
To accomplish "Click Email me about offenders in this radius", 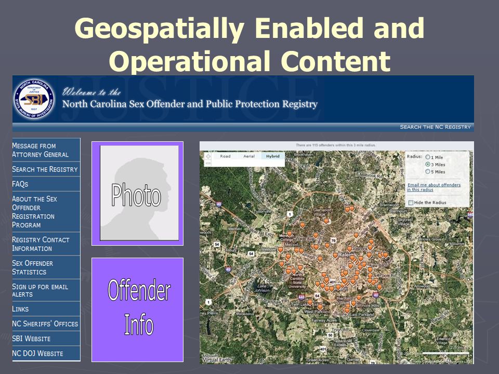I will click(x=434, y=187).
